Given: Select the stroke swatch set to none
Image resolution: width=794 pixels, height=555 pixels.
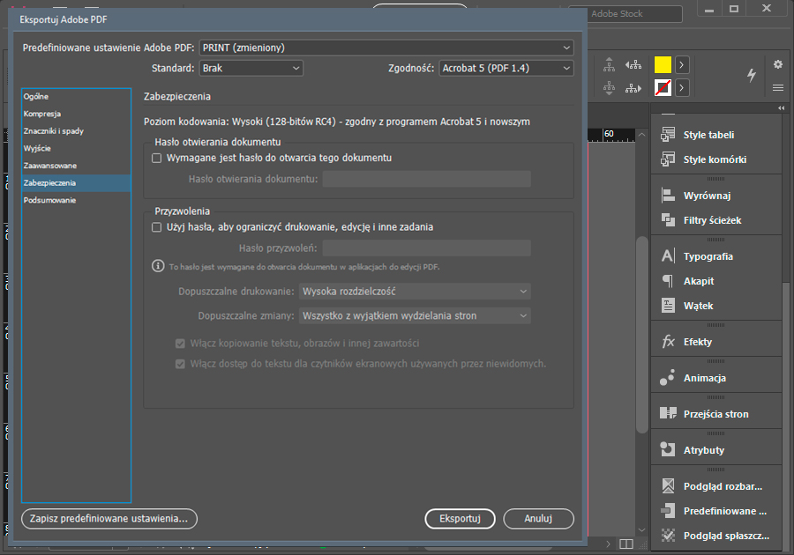Looking at the screenshot, I should tap(663, 88).
